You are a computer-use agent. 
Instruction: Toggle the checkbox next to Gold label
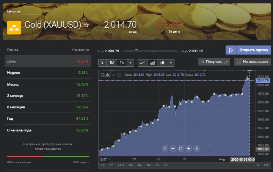pyautogui.click(x=119, y=75)
